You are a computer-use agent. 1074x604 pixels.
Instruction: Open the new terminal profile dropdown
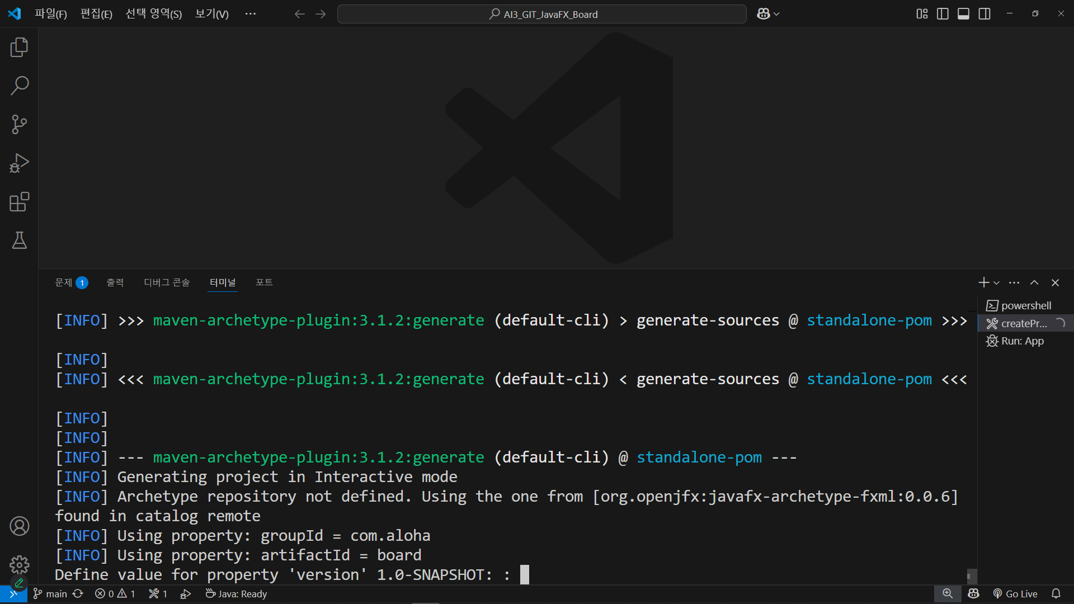pyautogui.click(x=997, y=283)
